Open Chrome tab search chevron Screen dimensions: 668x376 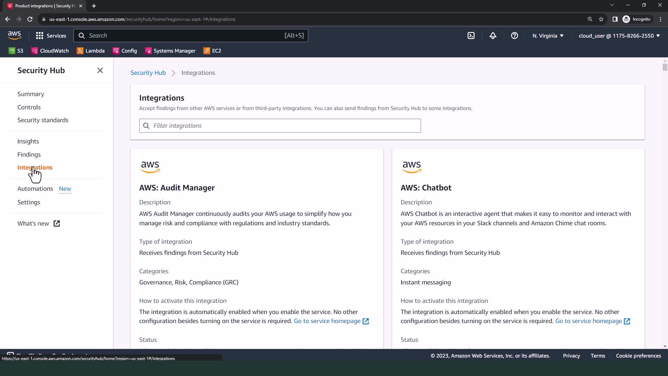612,5
